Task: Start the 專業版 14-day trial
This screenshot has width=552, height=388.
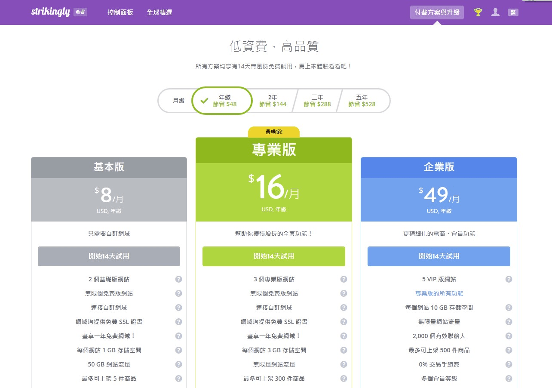Action: (x=273, y=256)
